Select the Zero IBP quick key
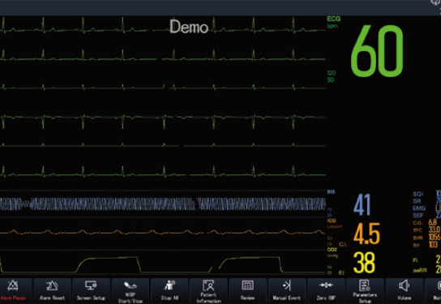 tap(326, 291)
